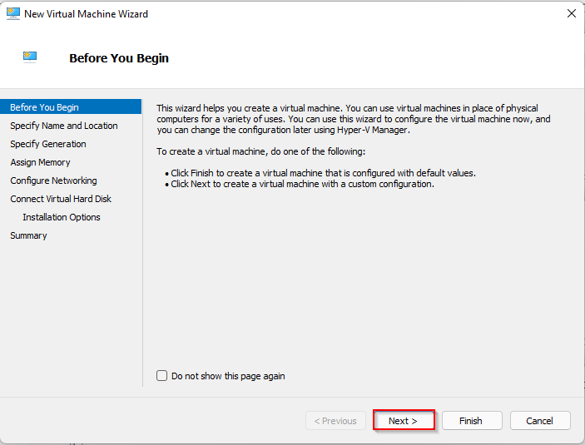Cancel the virtual machine wizard
This screenshot has height=445, width=585.
[x=539, y=421]
